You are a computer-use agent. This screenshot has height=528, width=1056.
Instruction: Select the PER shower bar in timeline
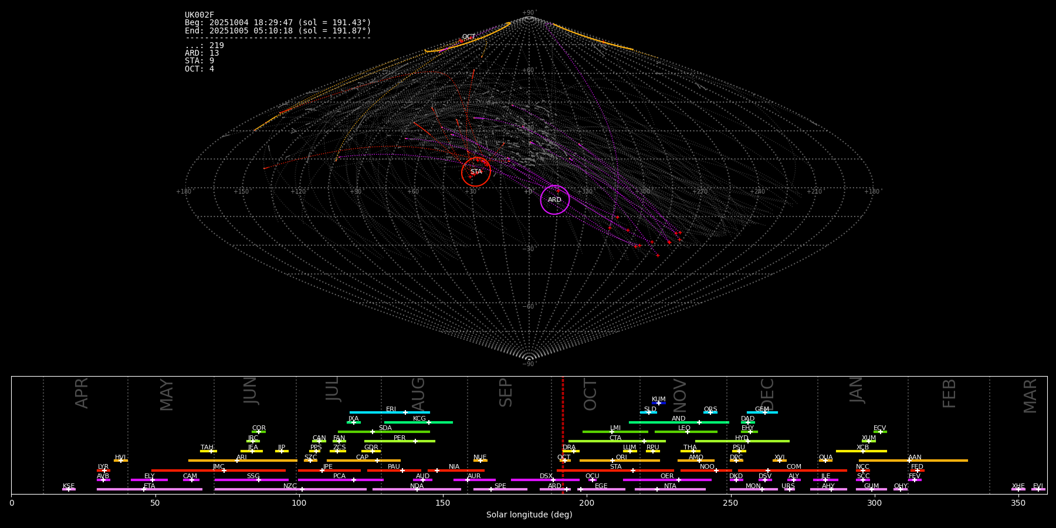point(400,441)
